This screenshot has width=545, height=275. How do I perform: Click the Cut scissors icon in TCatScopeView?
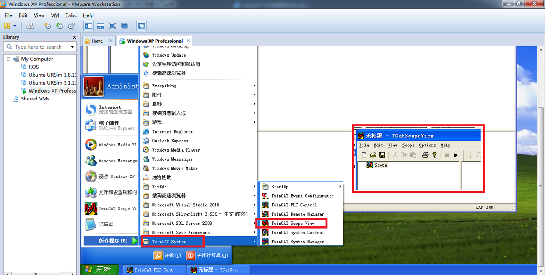click(x=394, y=155)
